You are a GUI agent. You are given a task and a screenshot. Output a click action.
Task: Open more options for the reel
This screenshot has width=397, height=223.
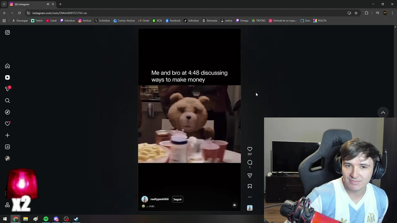(x=250, y=197)
